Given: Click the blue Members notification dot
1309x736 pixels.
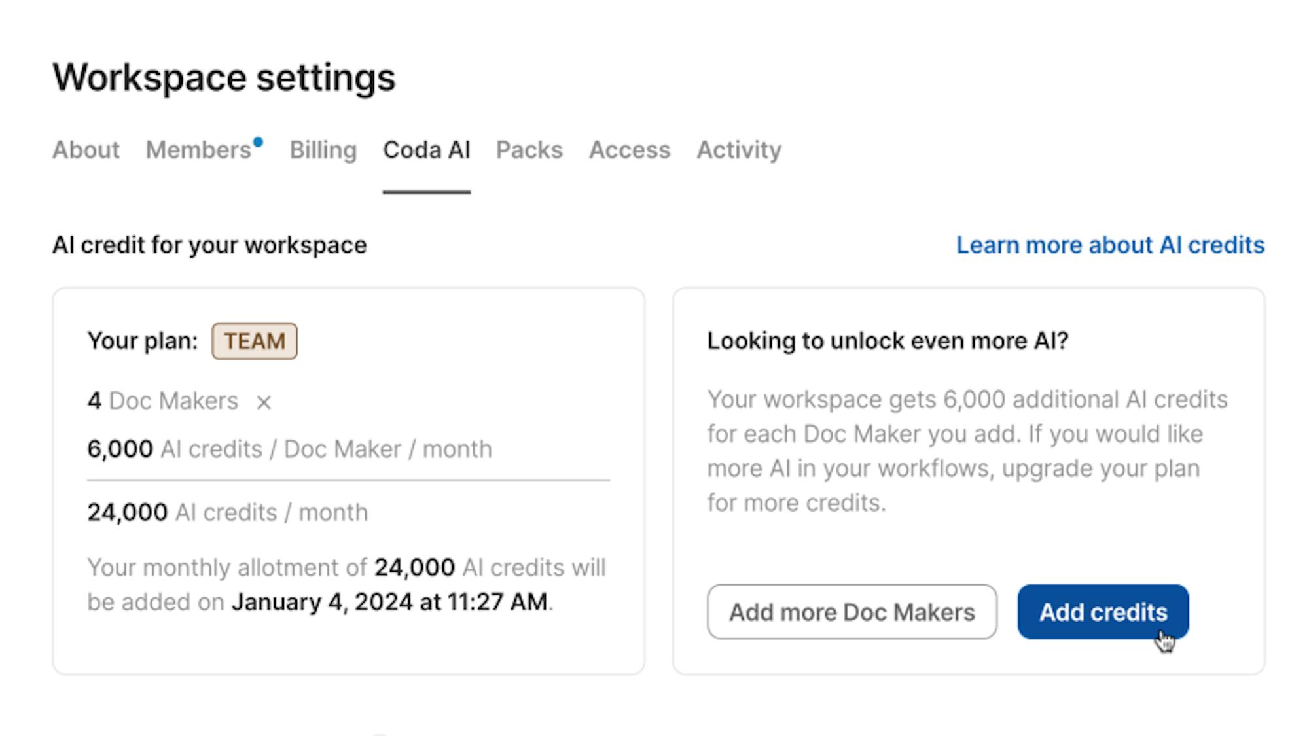Looking at the screenshot, I should (x=258, y=142).
